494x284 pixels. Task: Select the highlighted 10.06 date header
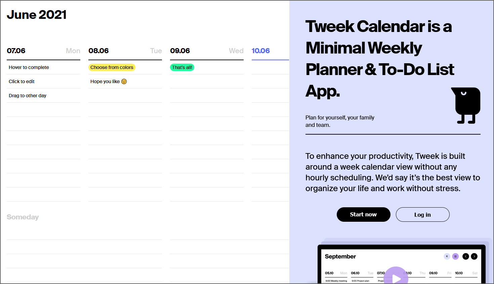[x=261, y=51]
